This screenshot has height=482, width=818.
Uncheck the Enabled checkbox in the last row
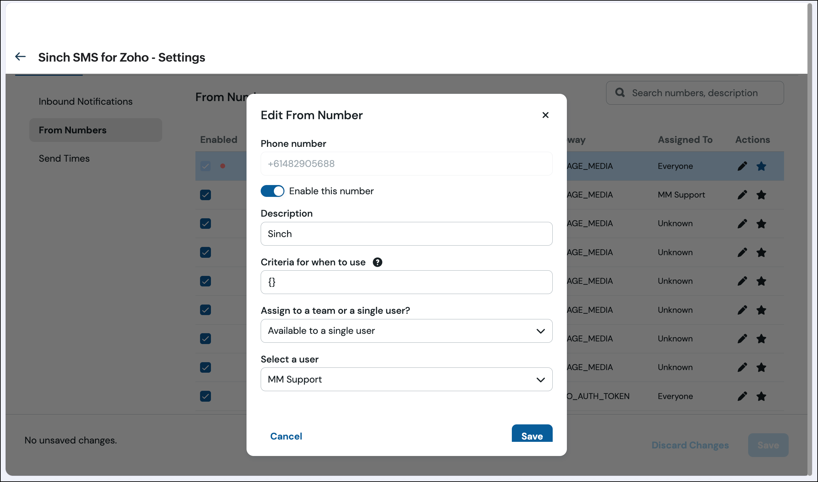205,396
